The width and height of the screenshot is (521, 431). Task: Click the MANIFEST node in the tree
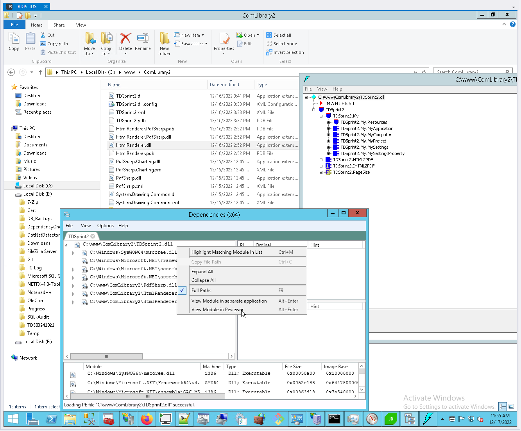coord(340,103)
